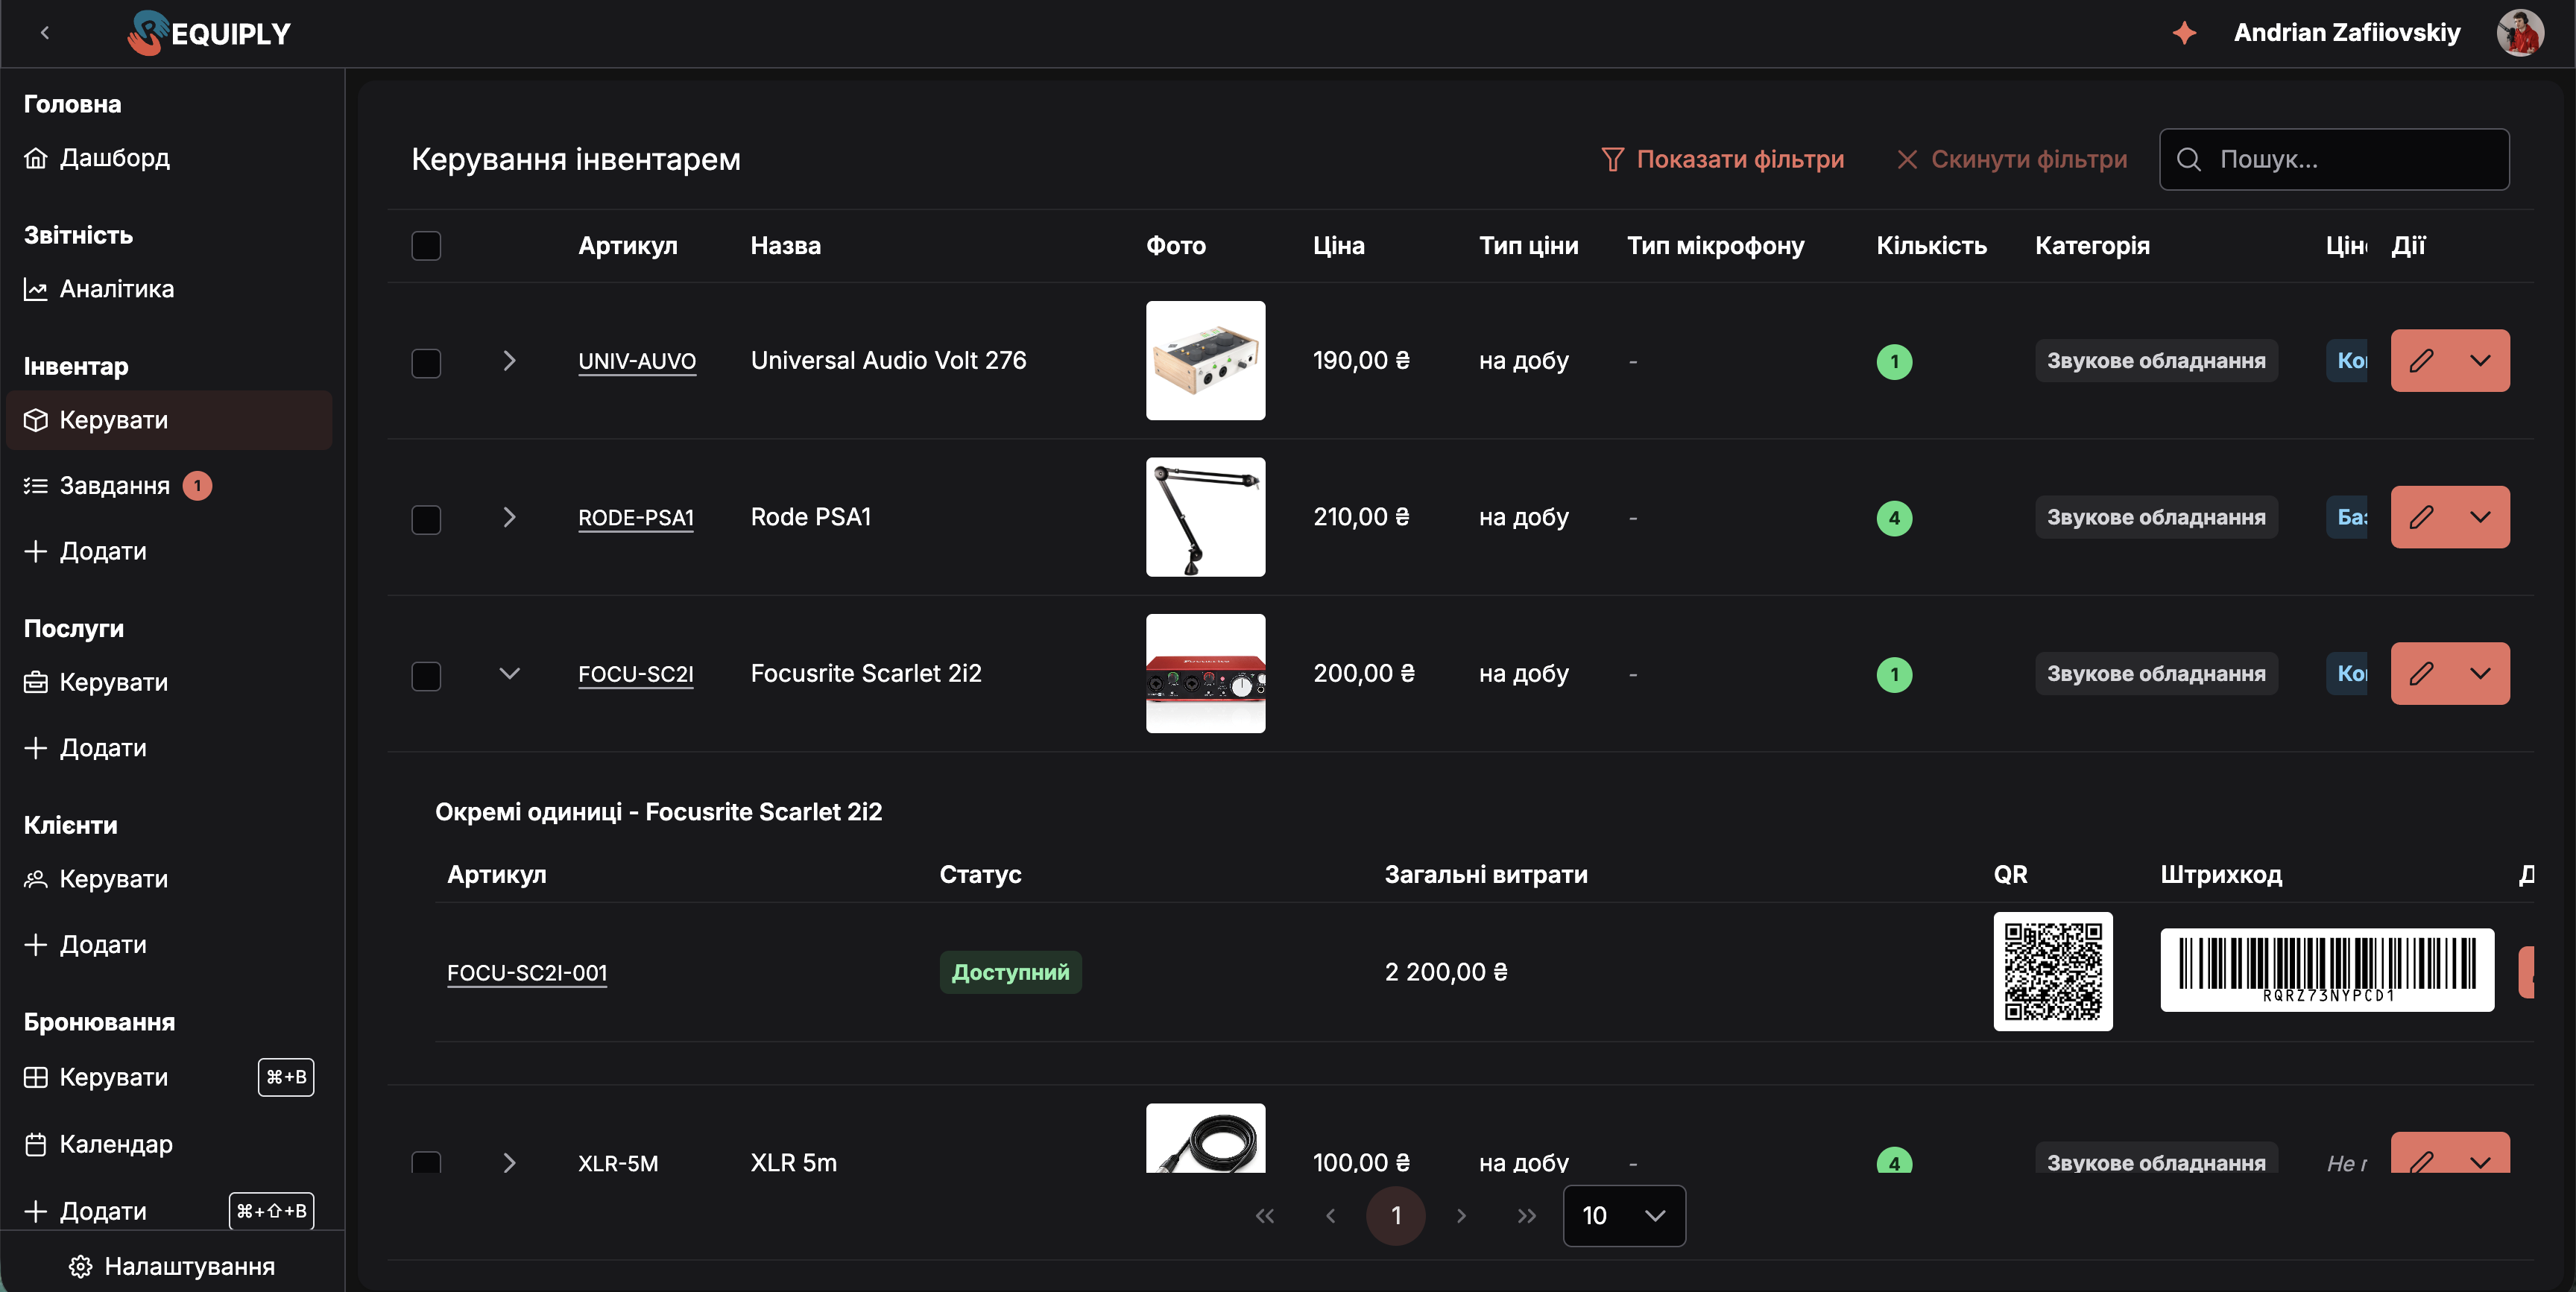Select the Universal Audio Volt 276 row checkbox
2576x1292 pixels.
click(x=426, y=363)
